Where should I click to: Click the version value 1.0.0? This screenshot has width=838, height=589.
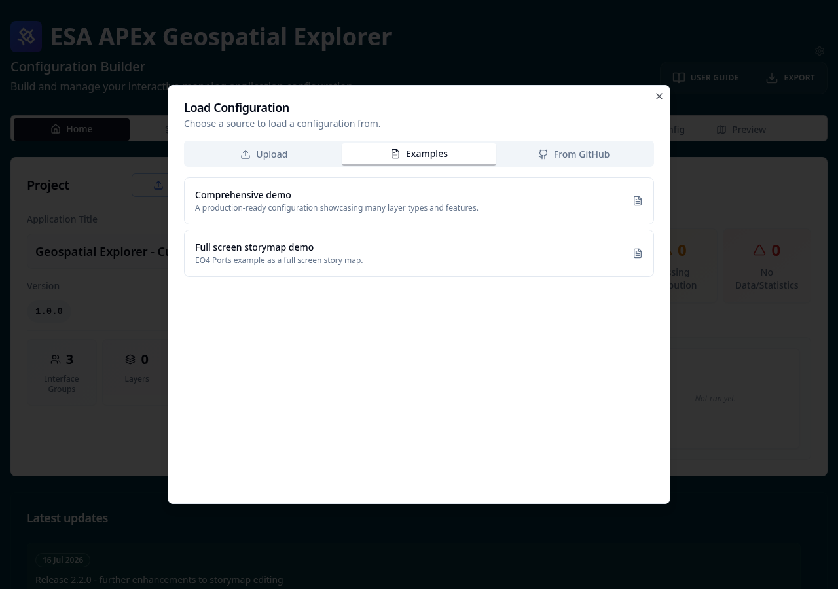(49, 311)
